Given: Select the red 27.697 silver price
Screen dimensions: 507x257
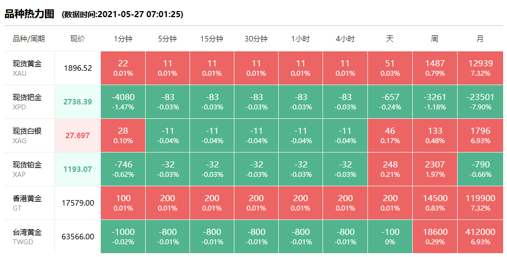Looking at the screenshot, I should tap(78, 135).
